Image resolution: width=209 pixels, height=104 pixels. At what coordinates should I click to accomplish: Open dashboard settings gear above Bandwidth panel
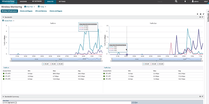click(x=200, y=14)
